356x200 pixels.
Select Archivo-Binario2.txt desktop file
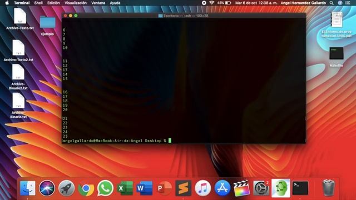[18, 77]
